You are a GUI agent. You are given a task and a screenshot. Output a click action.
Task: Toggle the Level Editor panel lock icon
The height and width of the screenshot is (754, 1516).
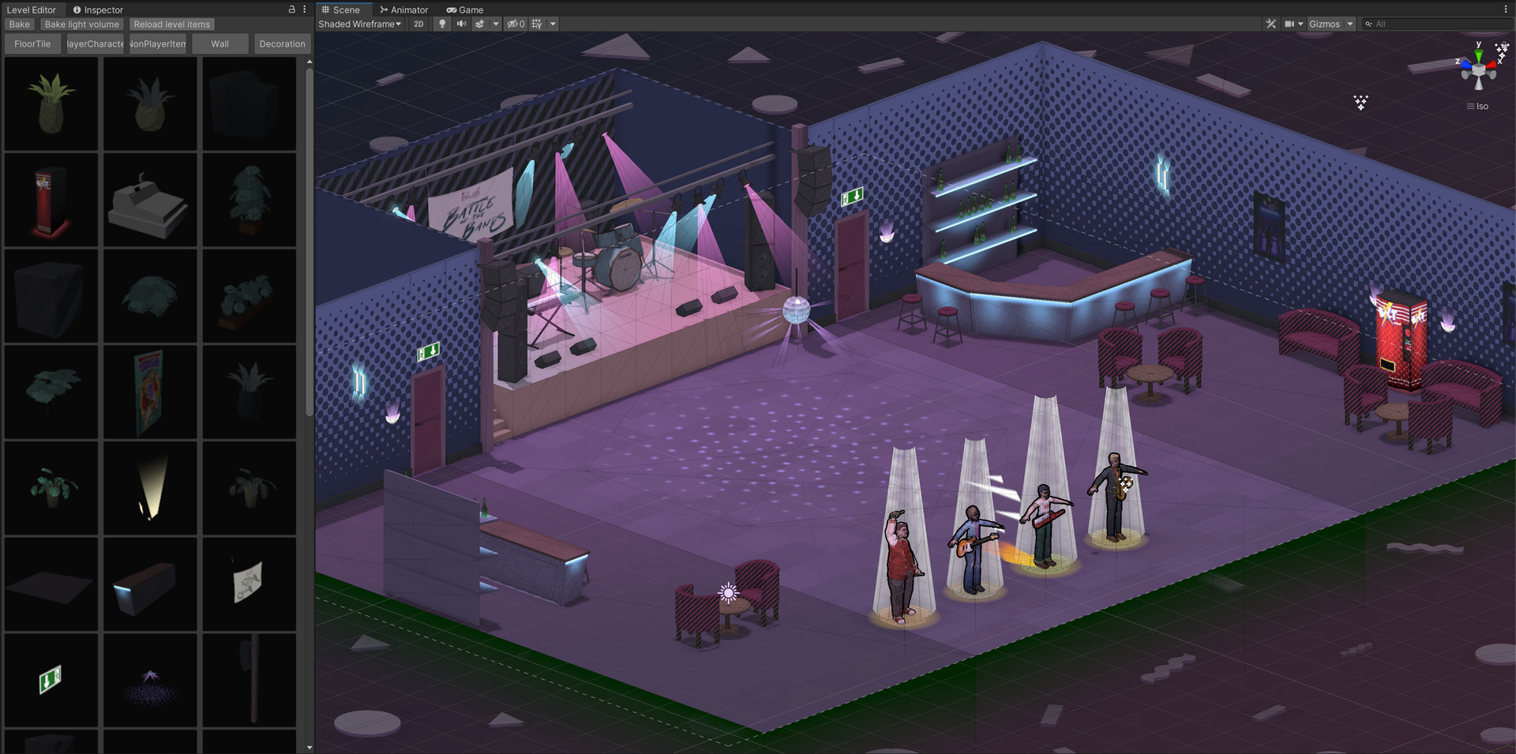291,9
